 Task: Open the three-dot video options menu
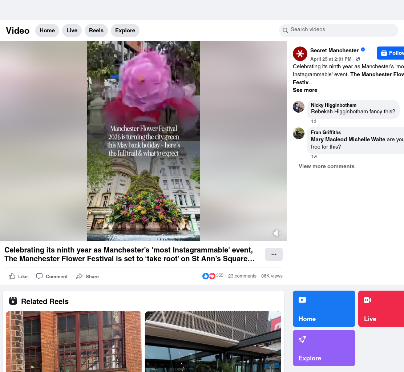pyautogui.click(x=274, y=254)
